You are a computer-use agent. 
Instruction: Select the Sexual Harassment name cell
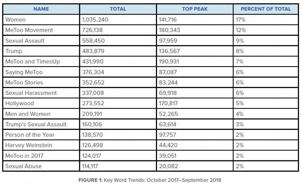coord(31,93)
